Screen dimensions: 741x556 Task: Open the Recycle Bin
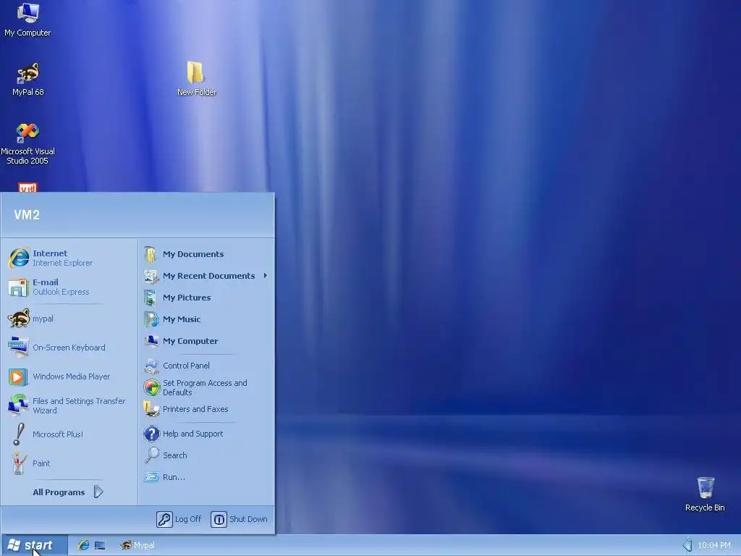point(705,494)
